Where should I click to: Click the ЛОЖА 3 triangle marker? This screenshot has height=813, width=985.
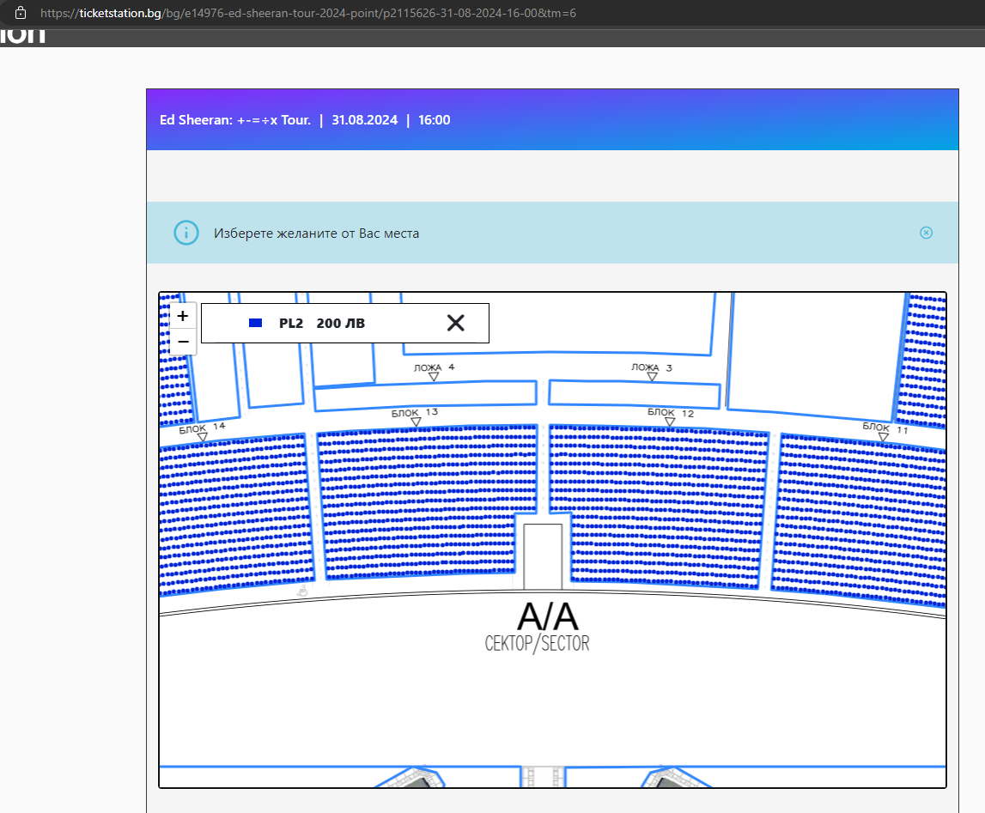point(653,377)
